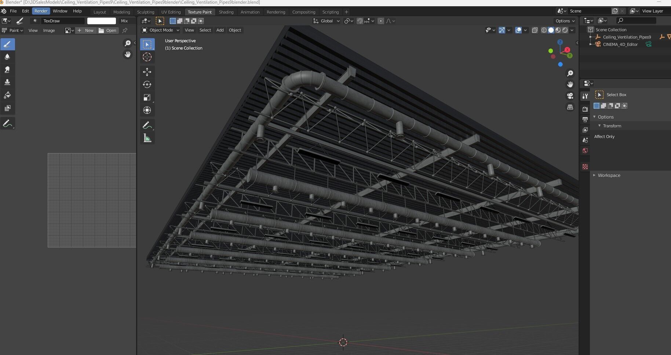The width and height of the screenshot is (671, 355).
Task: Choose the Rotate tool
Action: (147, 84)
